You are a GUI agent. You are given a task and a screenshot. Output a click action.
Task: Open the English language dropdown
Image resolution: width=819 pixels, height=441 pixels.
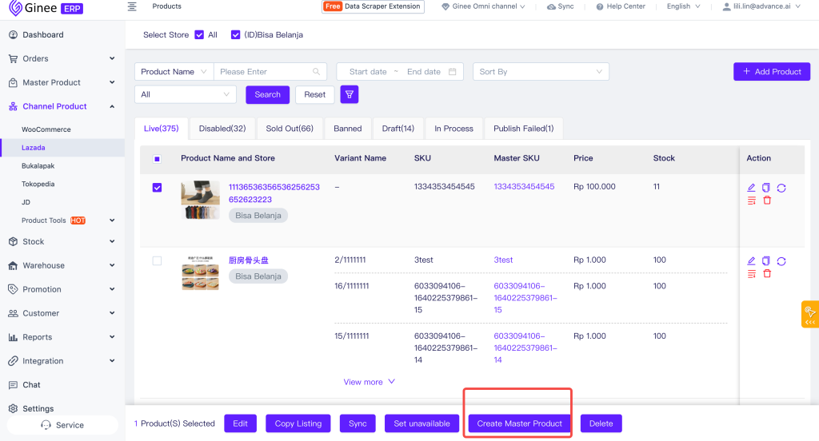tap(684, 6)
